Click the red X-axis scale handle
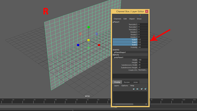This screenshot has width=197, height=111. tap(99, 45)
